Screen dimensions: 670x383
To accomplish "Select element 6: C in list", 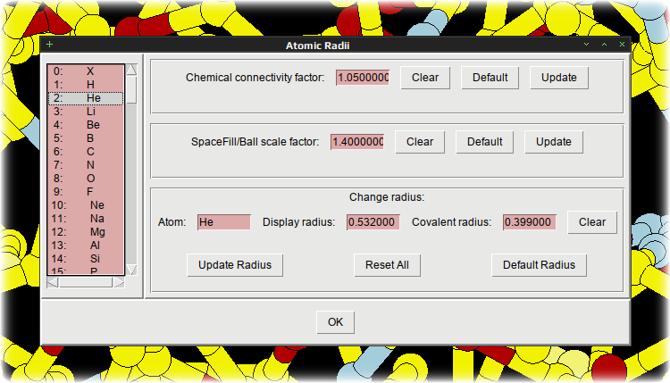I will [86, 152].
